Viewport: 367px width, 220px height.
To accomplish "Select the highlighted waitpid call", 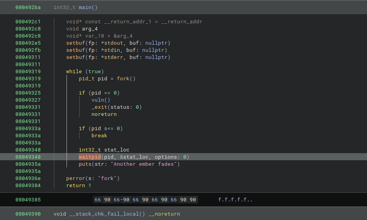I will 89,157.
